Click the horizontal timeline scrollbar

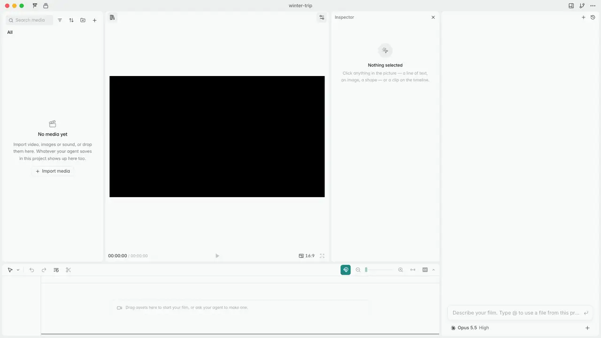(240, 334)
